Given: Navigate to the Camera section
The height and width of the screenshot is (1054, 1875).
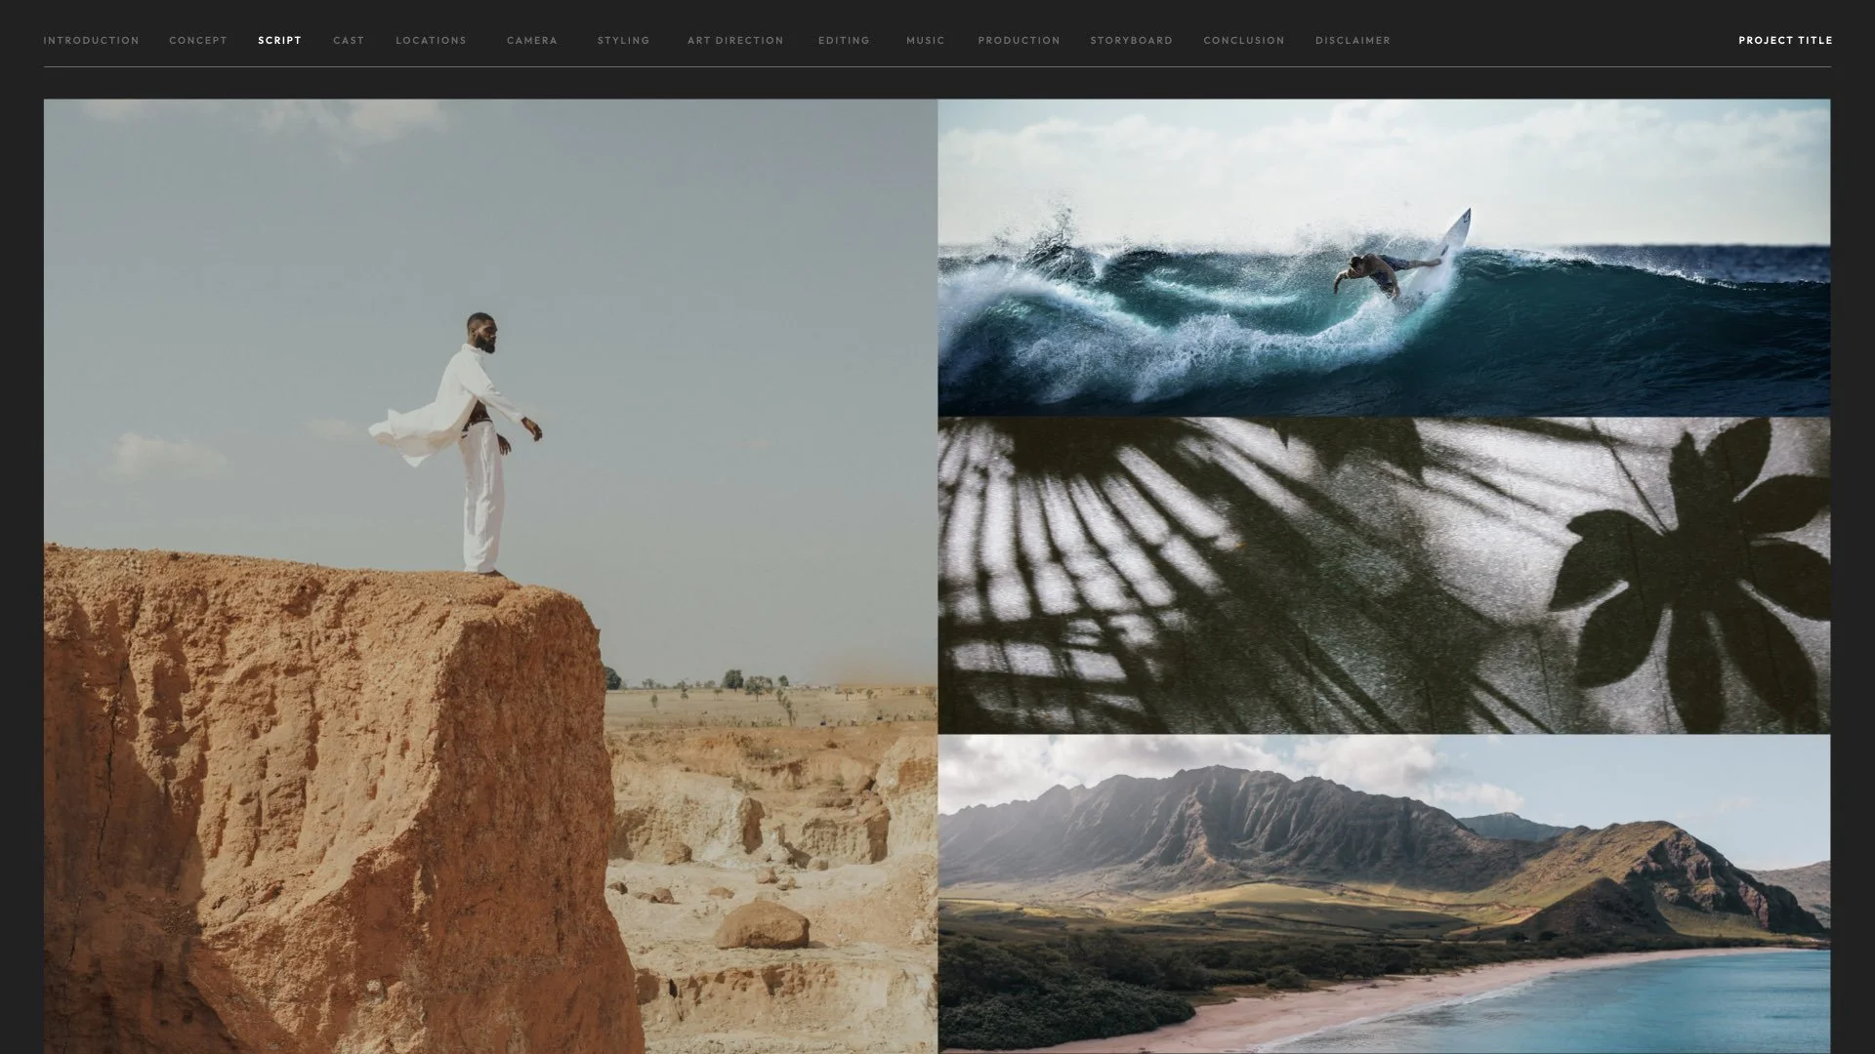Looking at the screenshot, I should 532,40.
